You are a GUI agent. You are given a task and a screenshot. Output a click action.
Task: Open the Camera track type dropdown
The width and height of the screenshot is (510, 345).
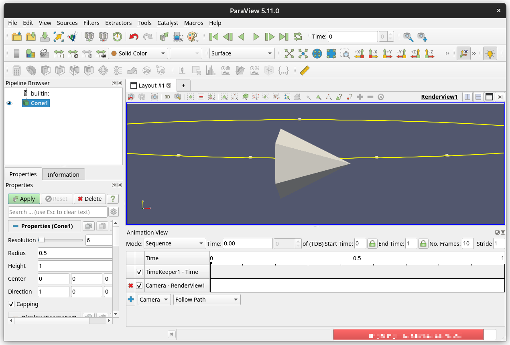click(x=154, y=300)
